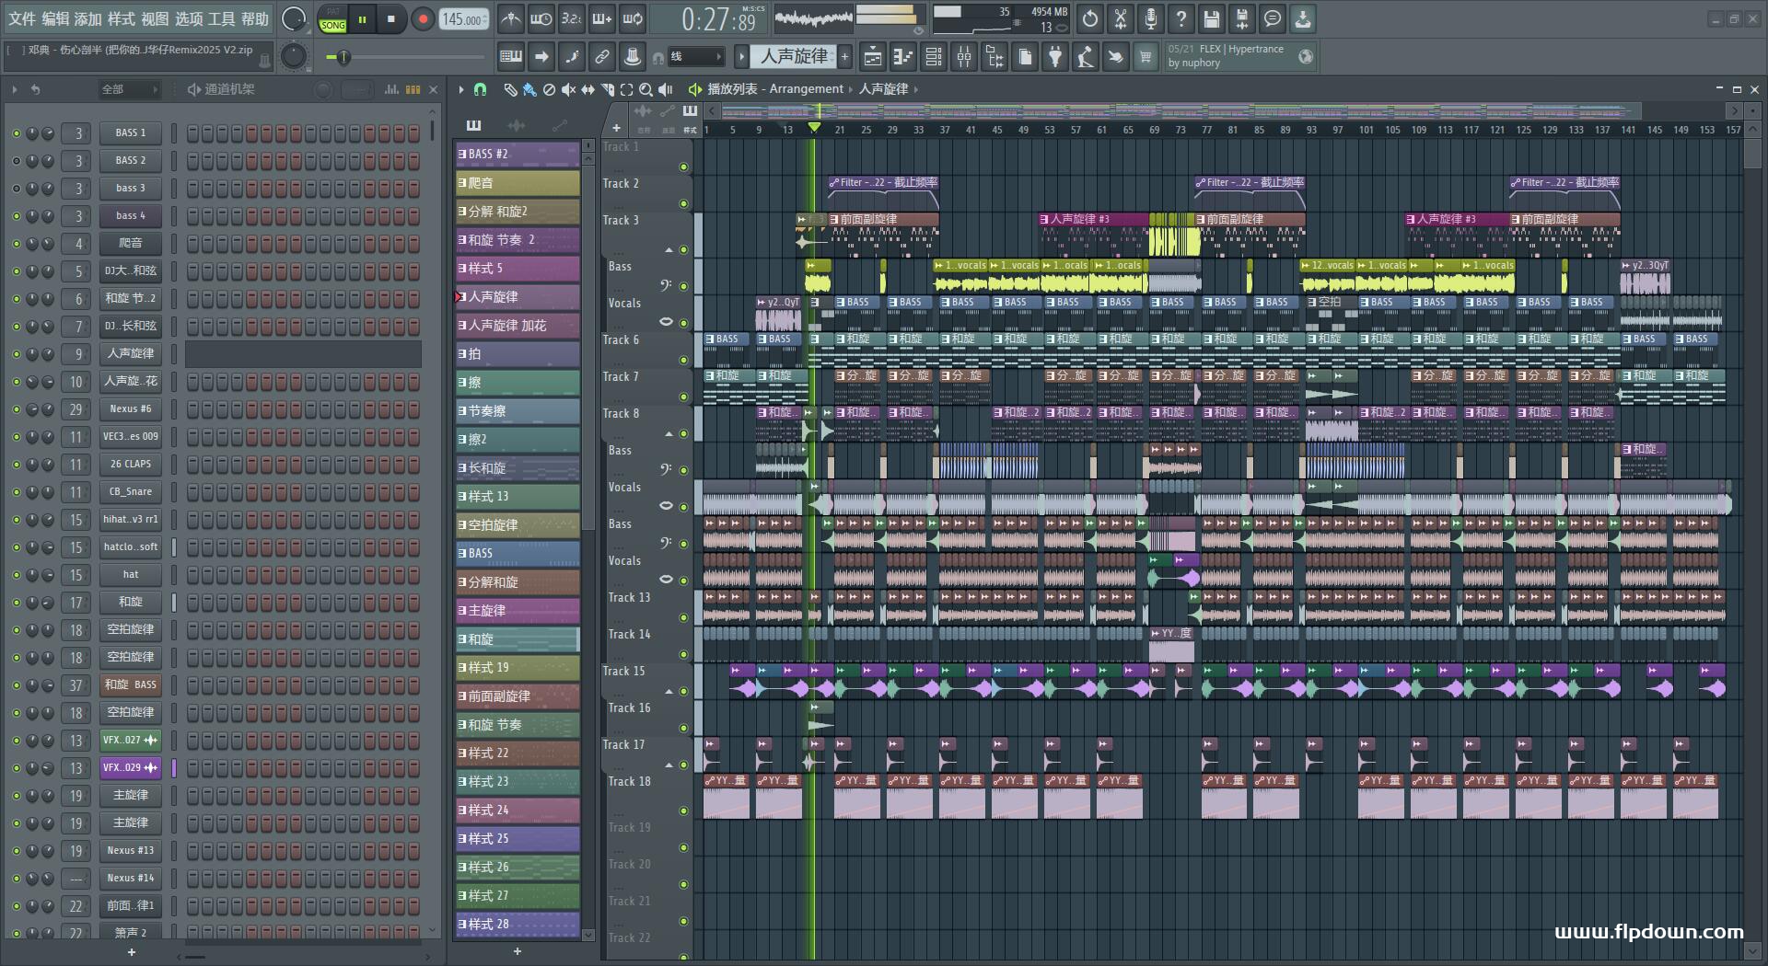Start one-click audio recording microphone icon
1768x966 pixels.
[x=1151, y=18]
